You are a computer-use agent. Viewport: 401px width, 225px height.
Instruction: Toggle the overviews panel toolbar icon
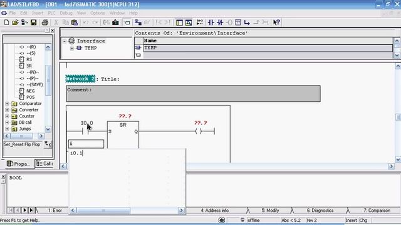coord(179,22)
